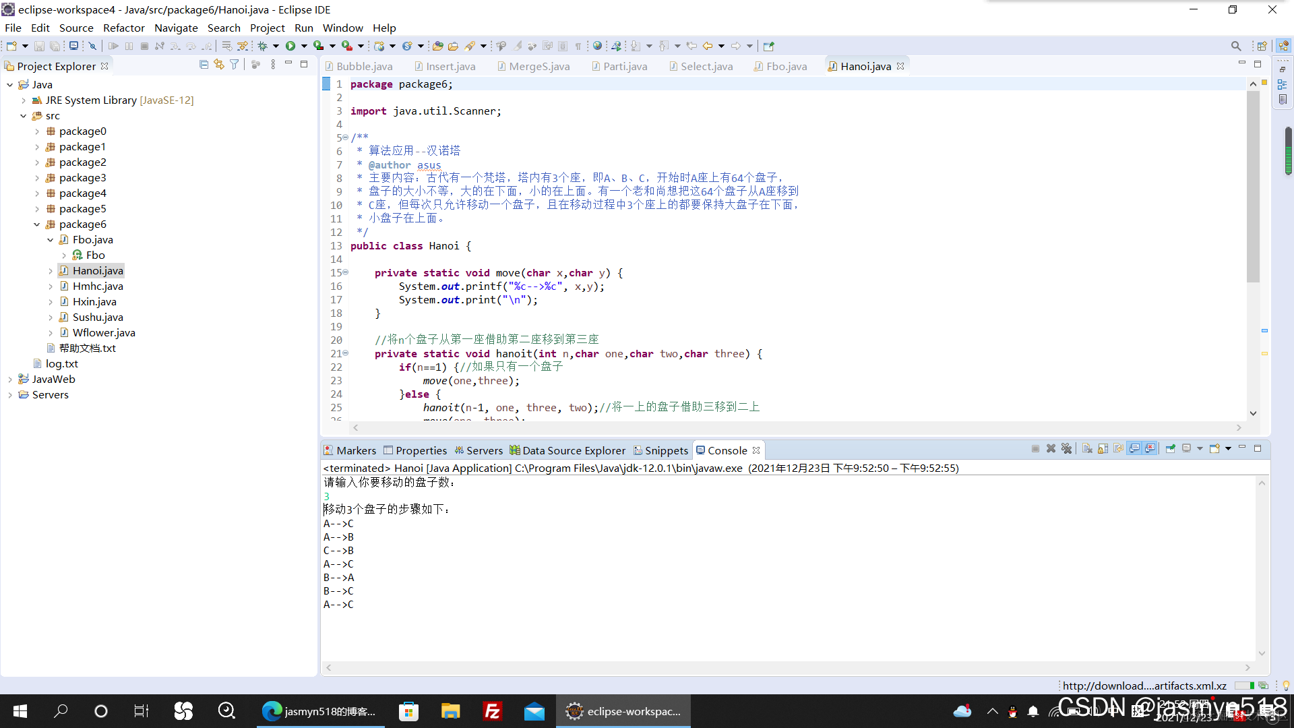This screenshot has height=728, width=1294.
Task: Click the Open Web Browser globe icon
Action: coord(597,46)
